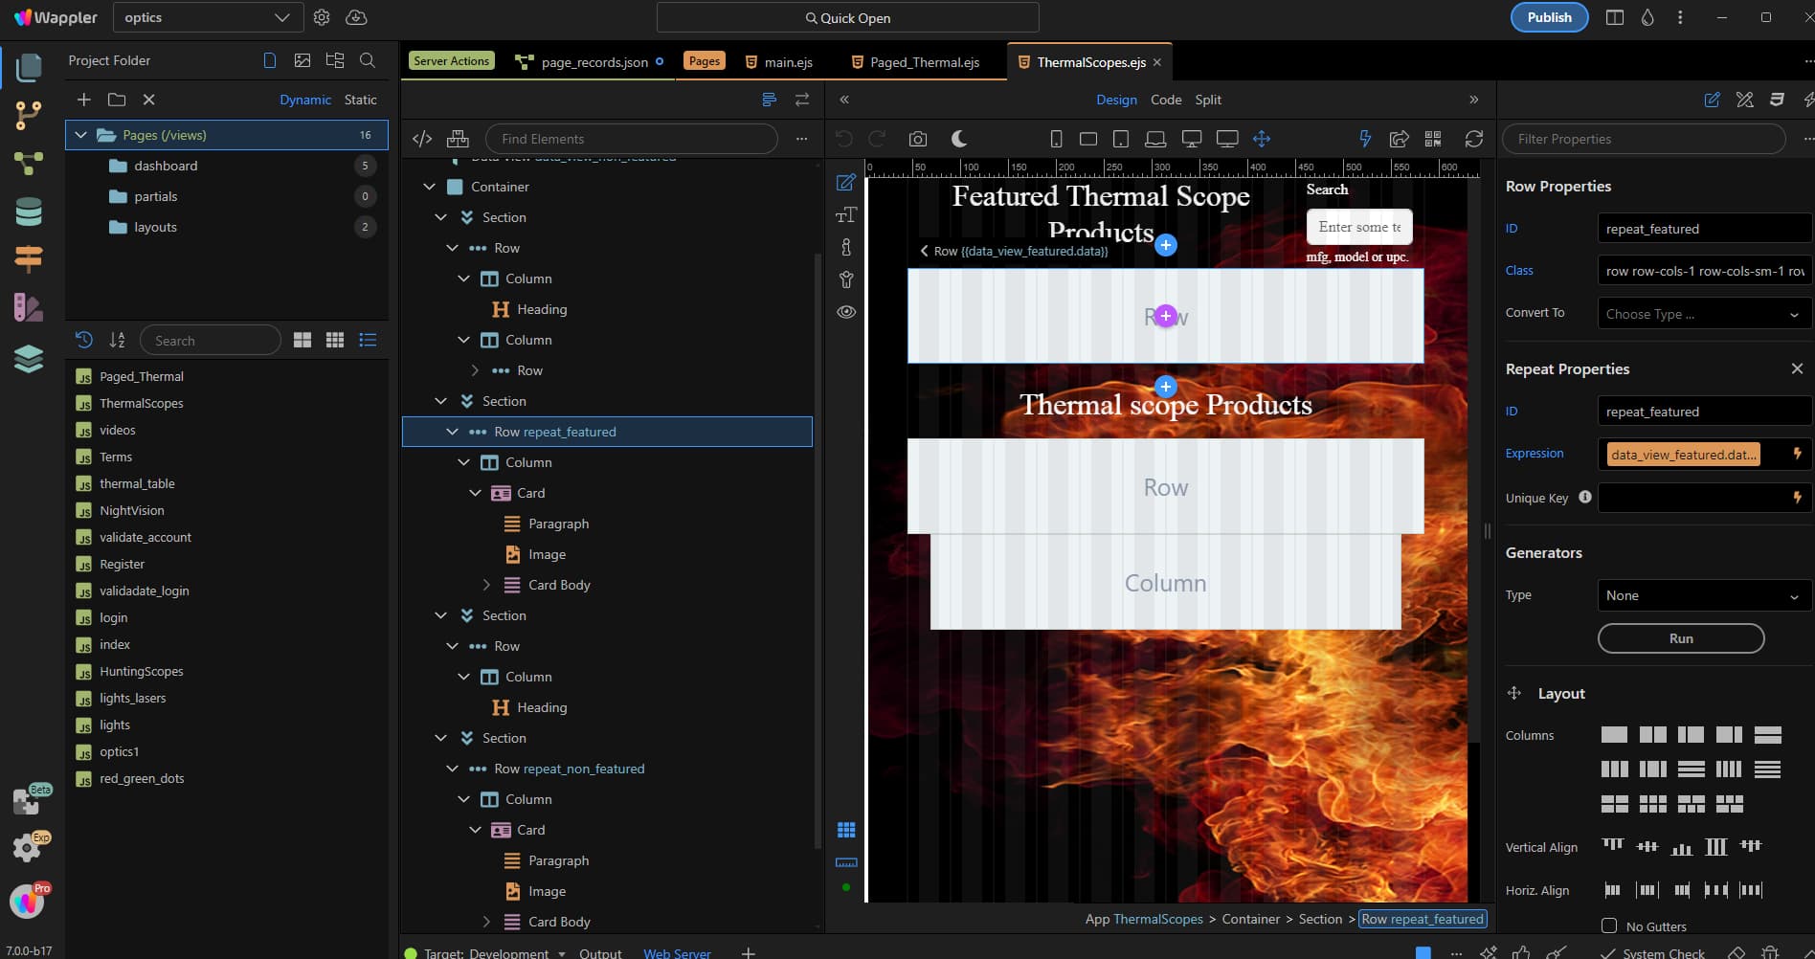
Task: Take a design view screenshot with camera icon
Action: point(918,139)
